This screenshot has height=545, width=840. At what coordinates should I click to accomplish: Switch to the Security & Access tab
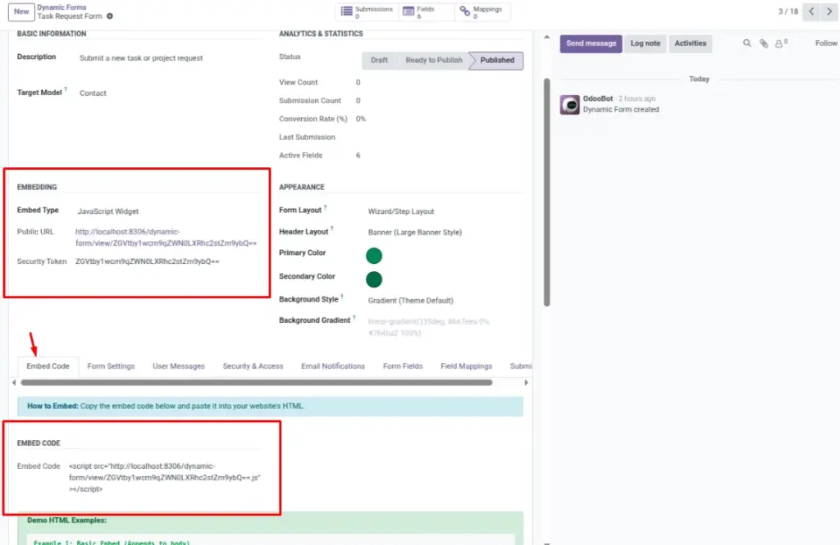point(253,366)
